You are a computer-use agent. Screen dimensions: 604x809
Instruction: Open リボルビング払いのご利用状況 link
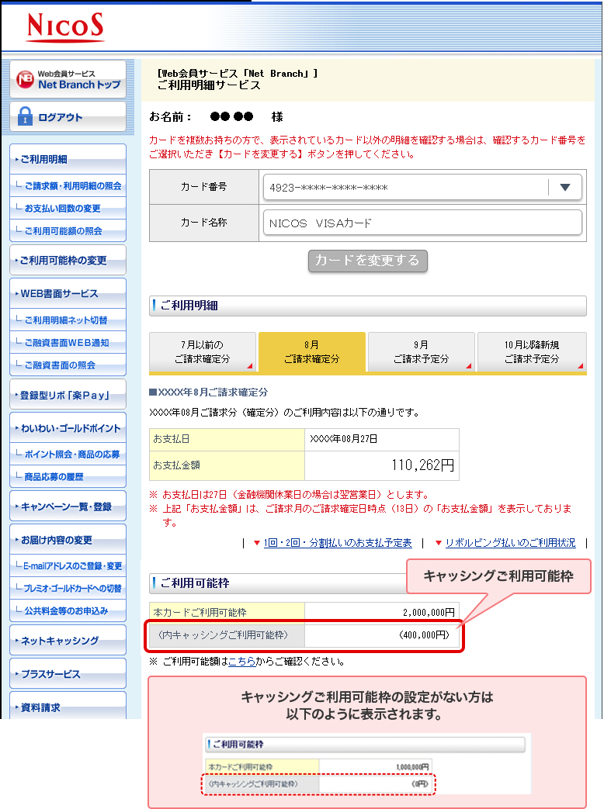tap(509, 543)
